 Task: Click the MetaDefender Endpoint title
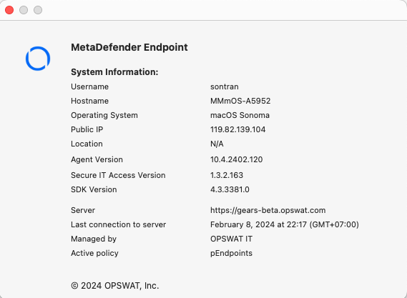[129, 47]
